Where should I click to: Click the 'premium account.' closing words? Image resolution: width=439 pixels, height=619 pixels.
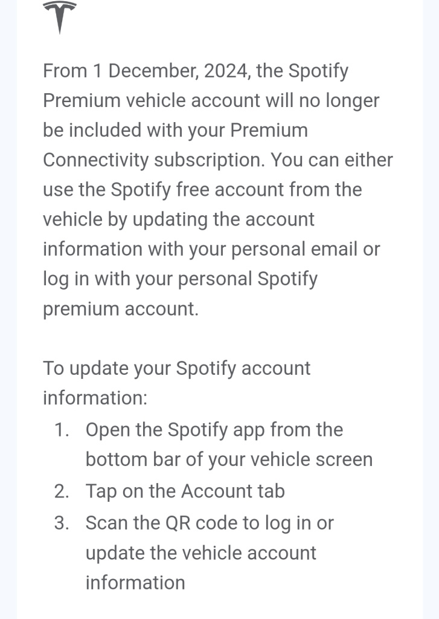pos(121,309)
